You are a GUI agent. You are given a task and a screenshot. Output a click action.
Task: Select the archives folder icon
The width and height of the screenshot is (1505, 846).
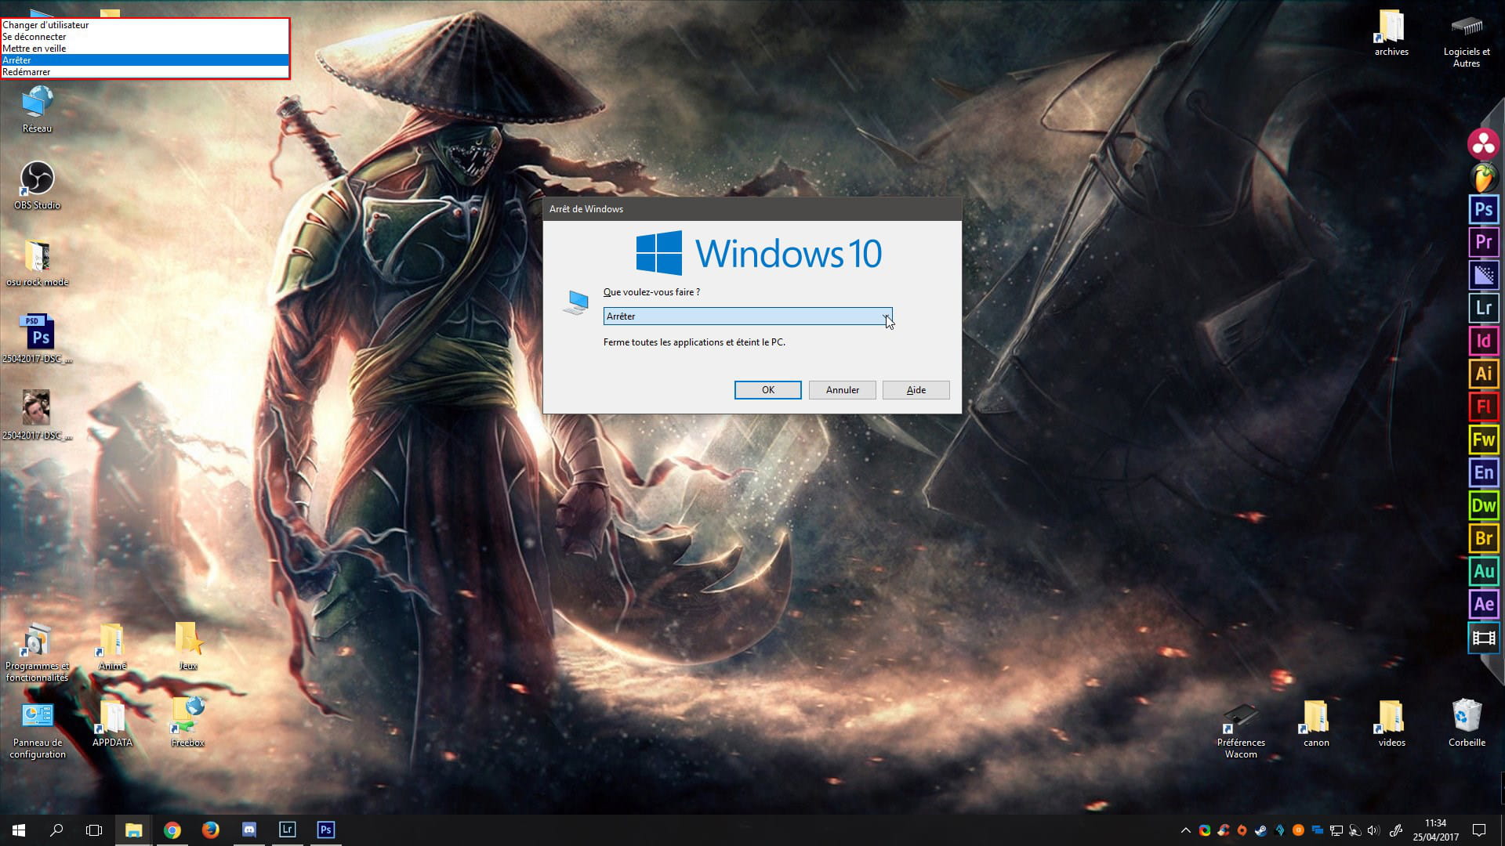(1391, 34)
